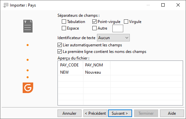Maximize the Importer window

click(x=163, y=5)
